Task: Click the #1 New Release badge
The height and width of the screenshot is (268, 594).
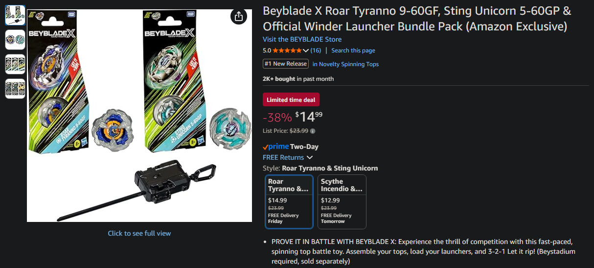Action: click(x=286, y=64)
